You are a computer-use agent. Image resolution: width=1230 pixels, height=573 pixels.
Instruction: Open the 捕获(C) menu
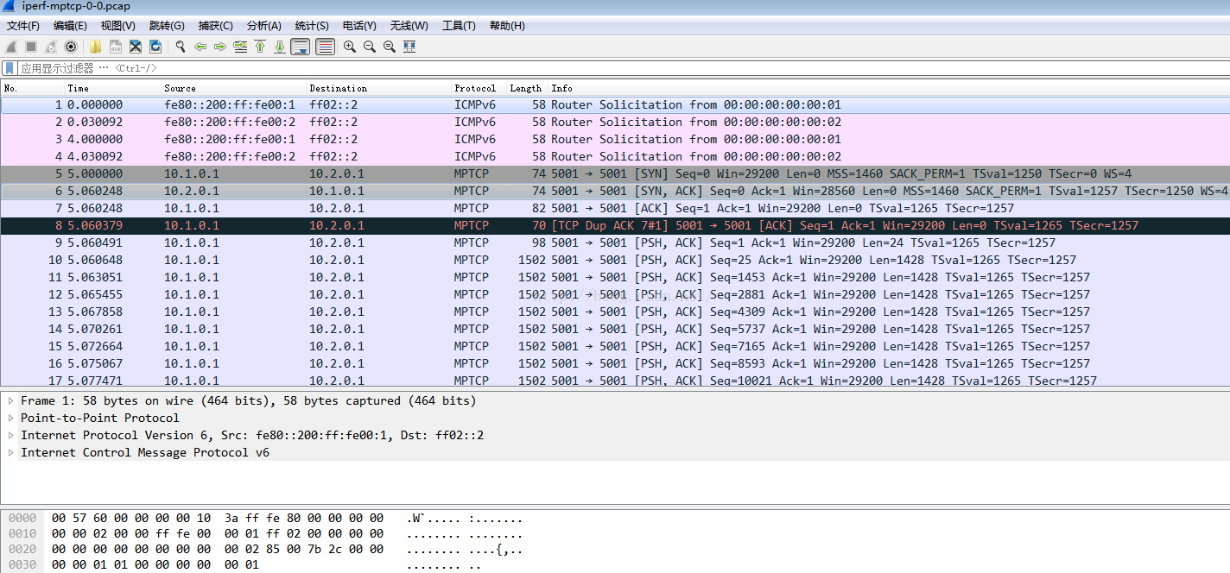pos(215,26)
